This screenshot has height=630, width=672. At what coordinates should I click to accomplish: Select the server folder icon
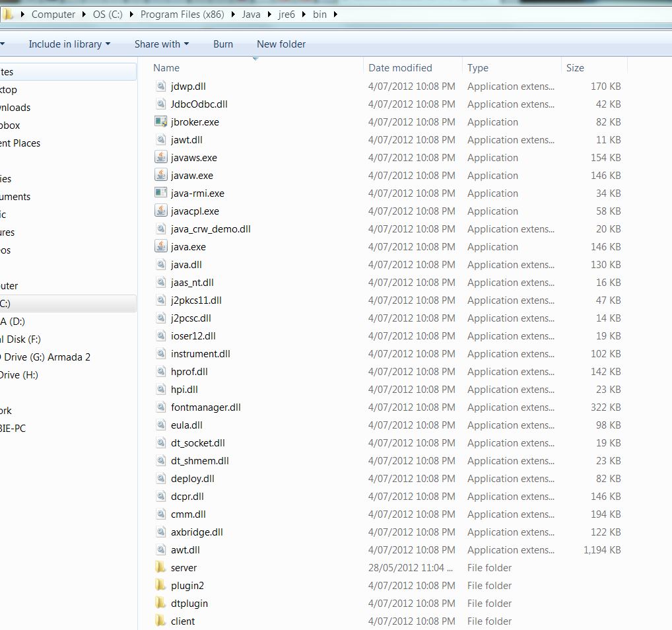pos(160,567)
